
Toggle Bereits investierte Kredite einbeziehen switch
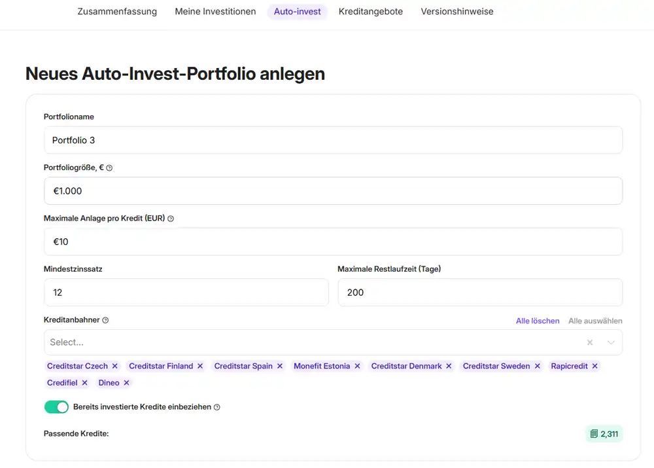56,407
